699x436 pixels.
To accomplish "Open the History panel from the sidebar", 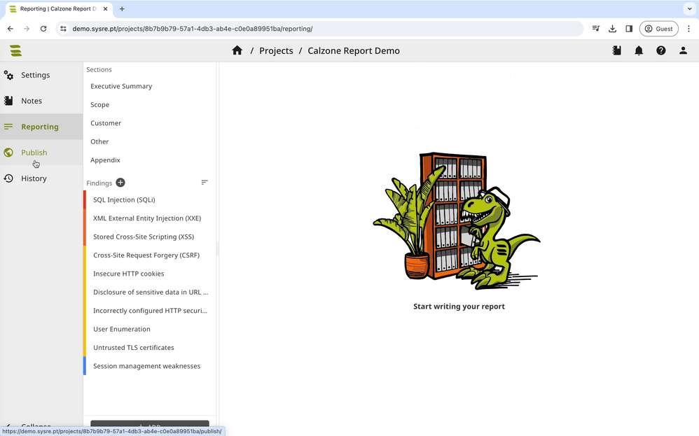I will pos(33,178).
